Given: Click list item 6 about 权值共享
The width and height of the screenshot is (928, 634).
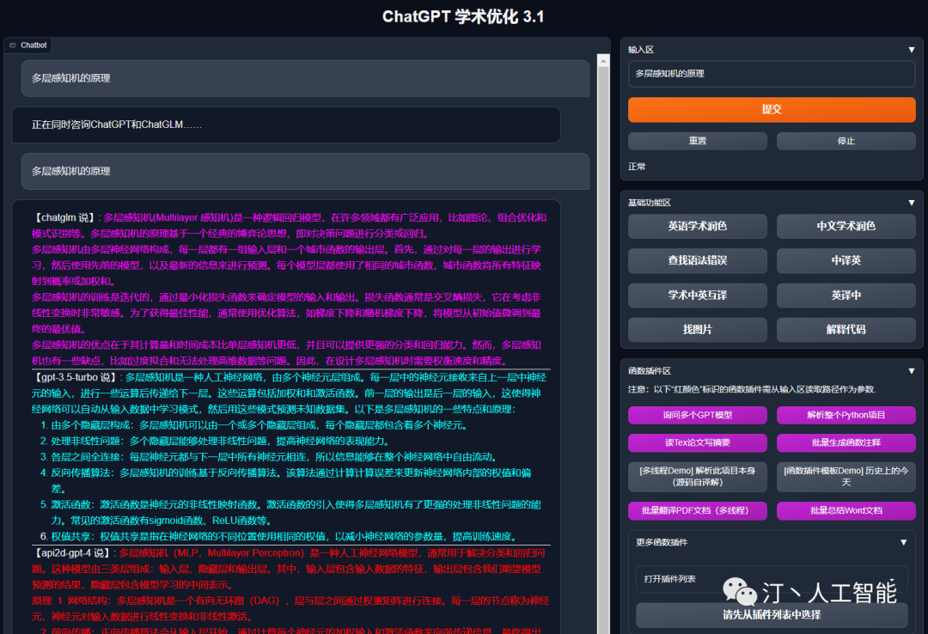Looking at the screenshot, I should click(x=279, y=537).
